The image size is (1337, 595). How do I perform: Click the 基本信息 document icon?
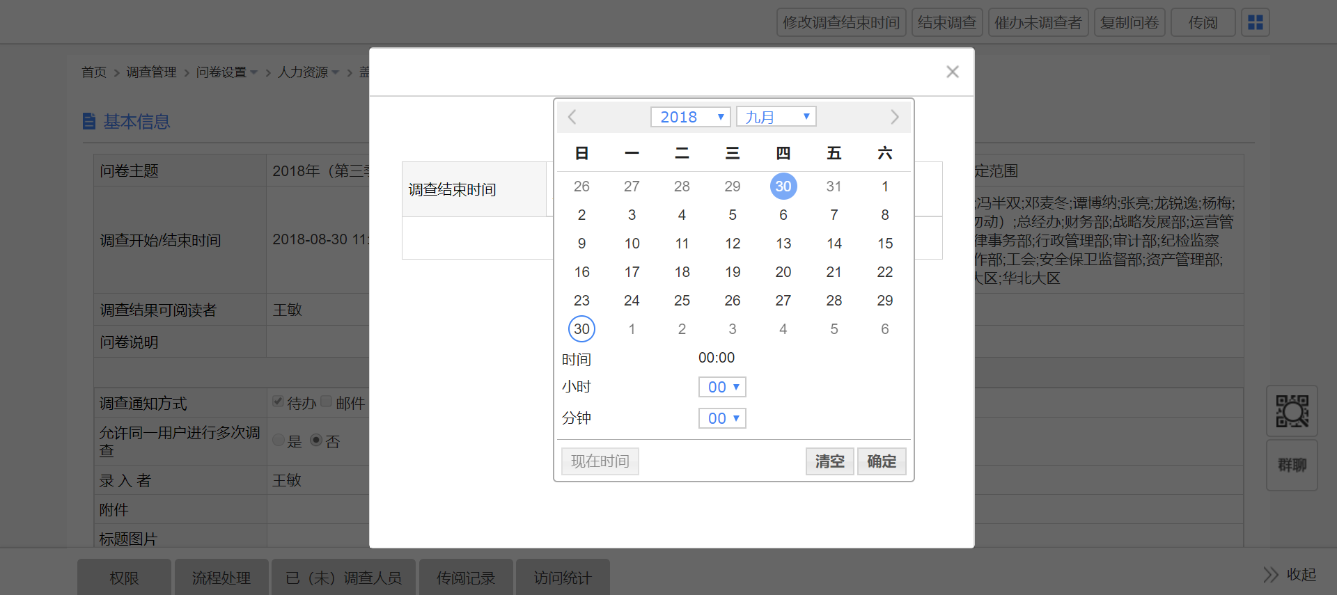(x=89, y=121)
